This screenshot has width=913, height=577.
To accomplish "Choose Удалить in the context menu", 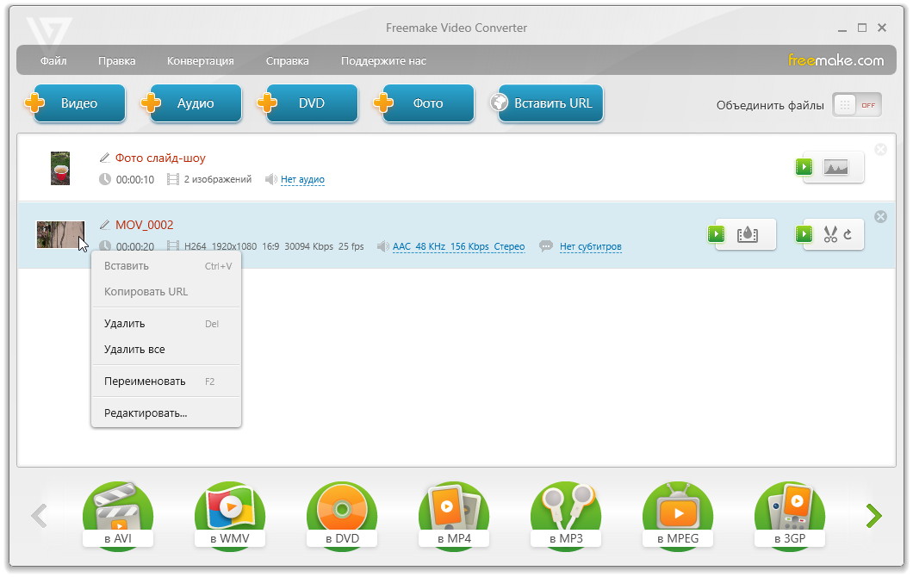I will 166,324.
